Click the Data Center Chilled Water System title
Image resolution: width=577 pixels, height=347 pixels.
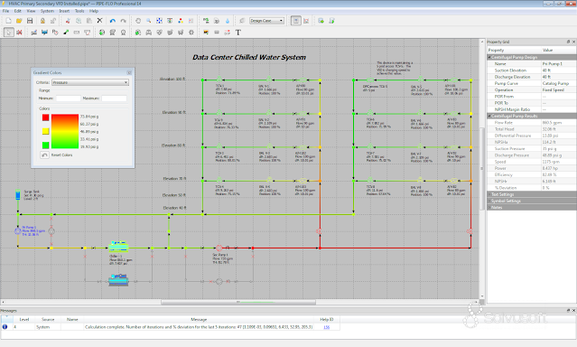(x=249, y=58)
